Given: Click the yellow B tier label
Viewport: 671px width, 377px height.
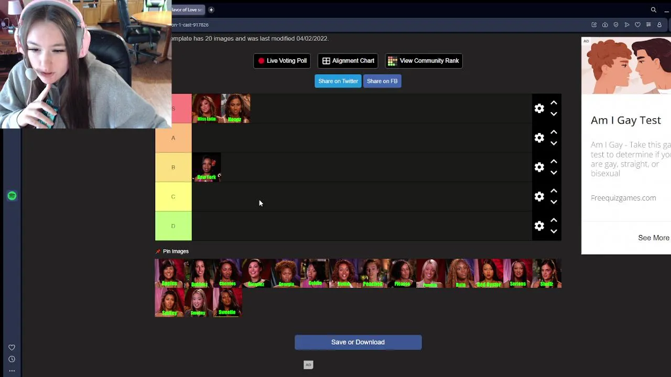Looking at the screenshot, I should point(174,167).
